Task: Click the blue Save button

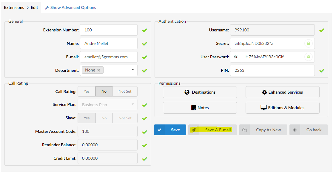Action: pyautogui.click(x=170, y=130)
